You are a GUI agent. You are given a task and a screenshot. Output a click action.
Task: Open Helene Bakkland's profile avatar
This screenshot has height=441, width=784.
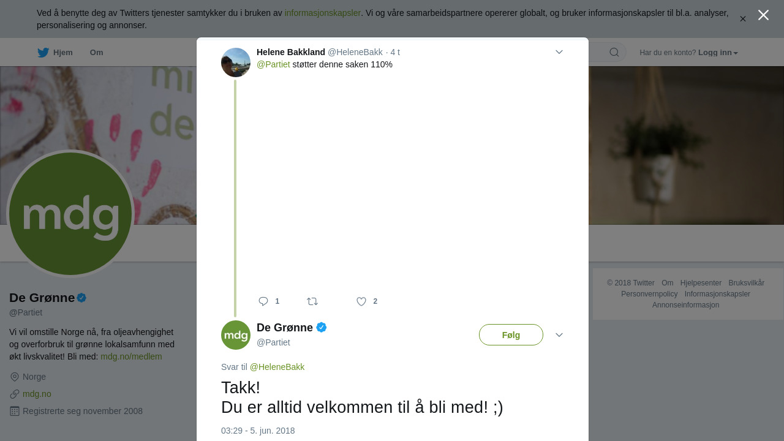[x=236, y=62]
